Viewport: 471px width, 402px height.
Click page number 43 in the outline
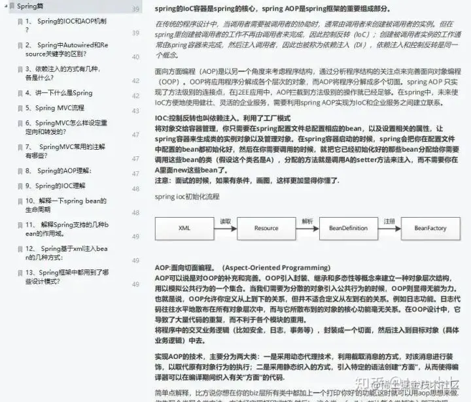(135, 111)
